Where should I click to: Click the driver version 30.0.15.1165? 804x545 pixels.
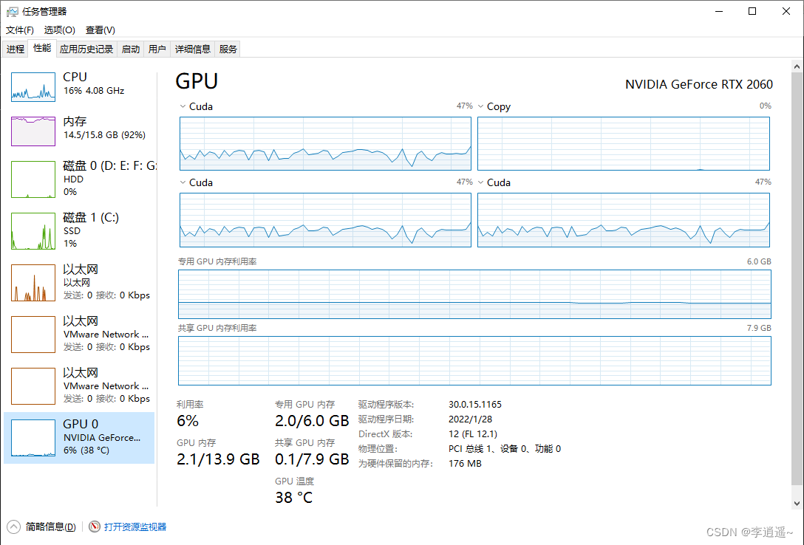point(475,404)
